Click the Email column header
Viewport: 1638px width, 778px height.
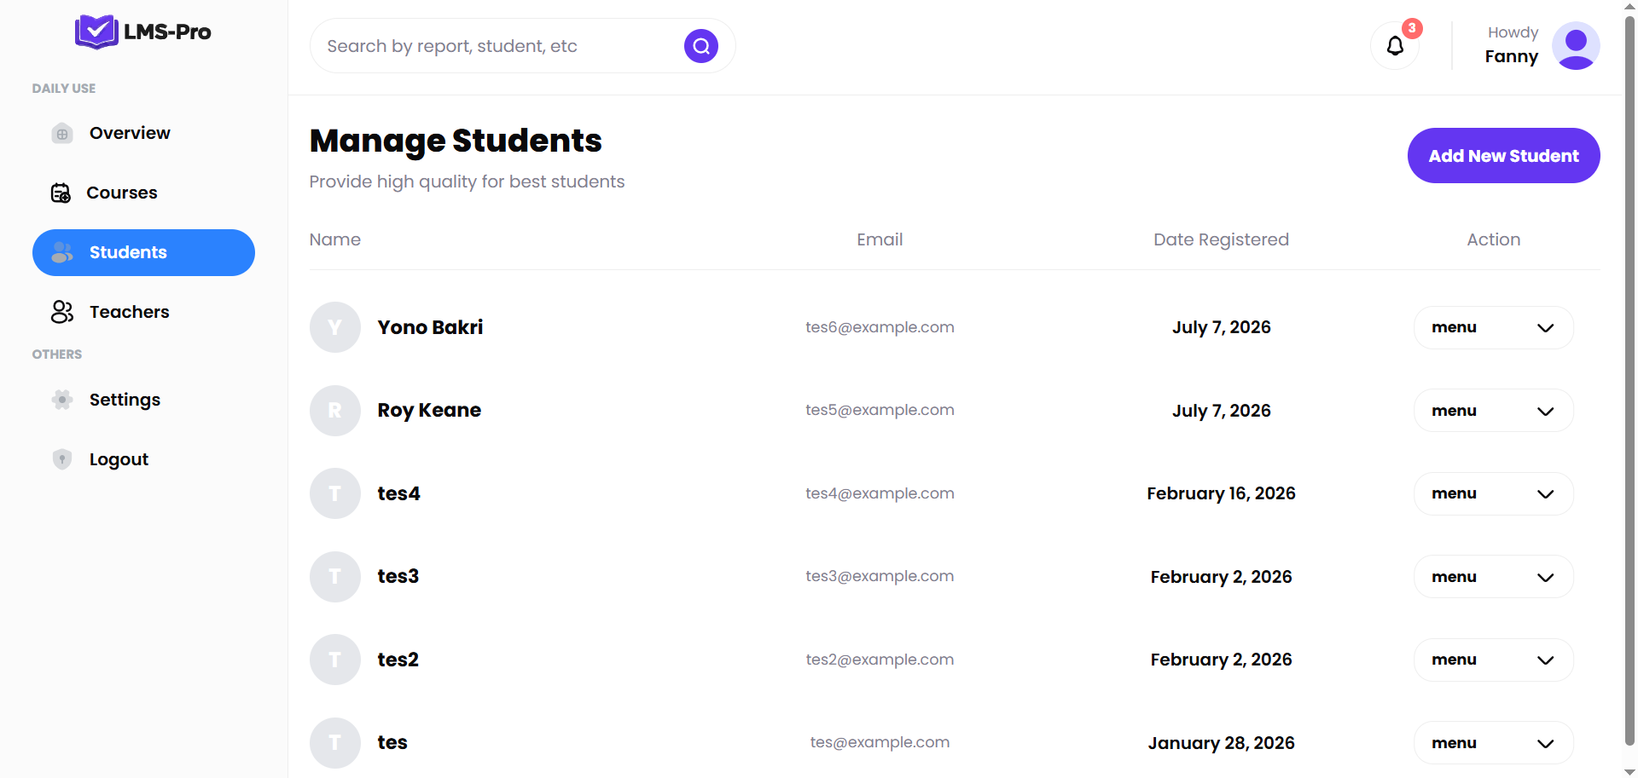880,239
